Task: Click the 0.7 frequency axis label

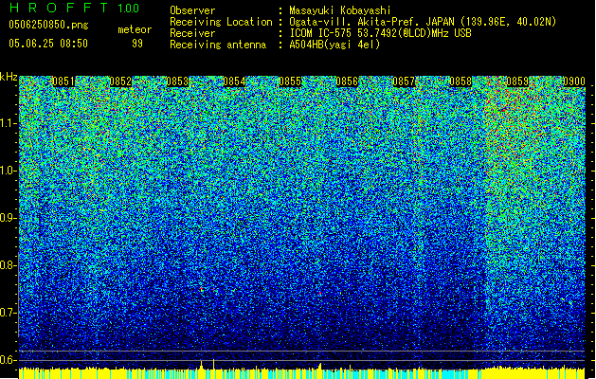Action: pyautogui.click(x=8, y=313)
